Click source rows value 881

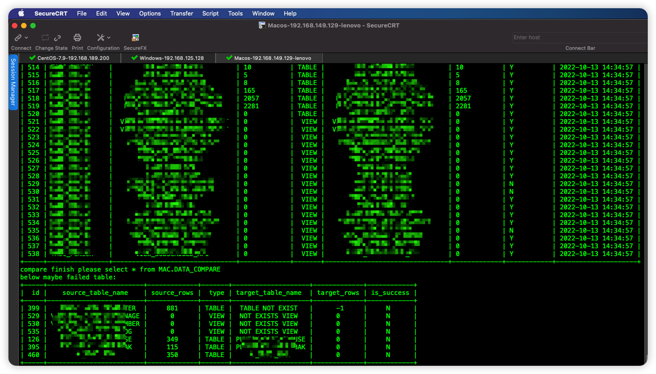[172, 308]
